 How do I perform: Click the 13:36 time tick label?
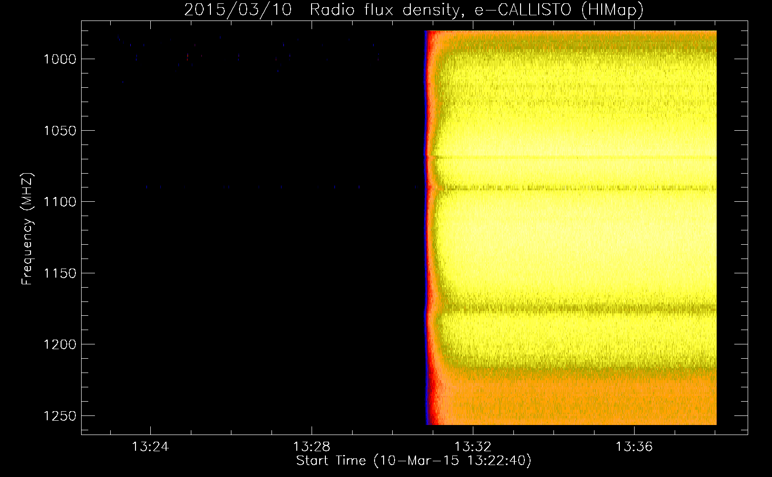[634, 447]
